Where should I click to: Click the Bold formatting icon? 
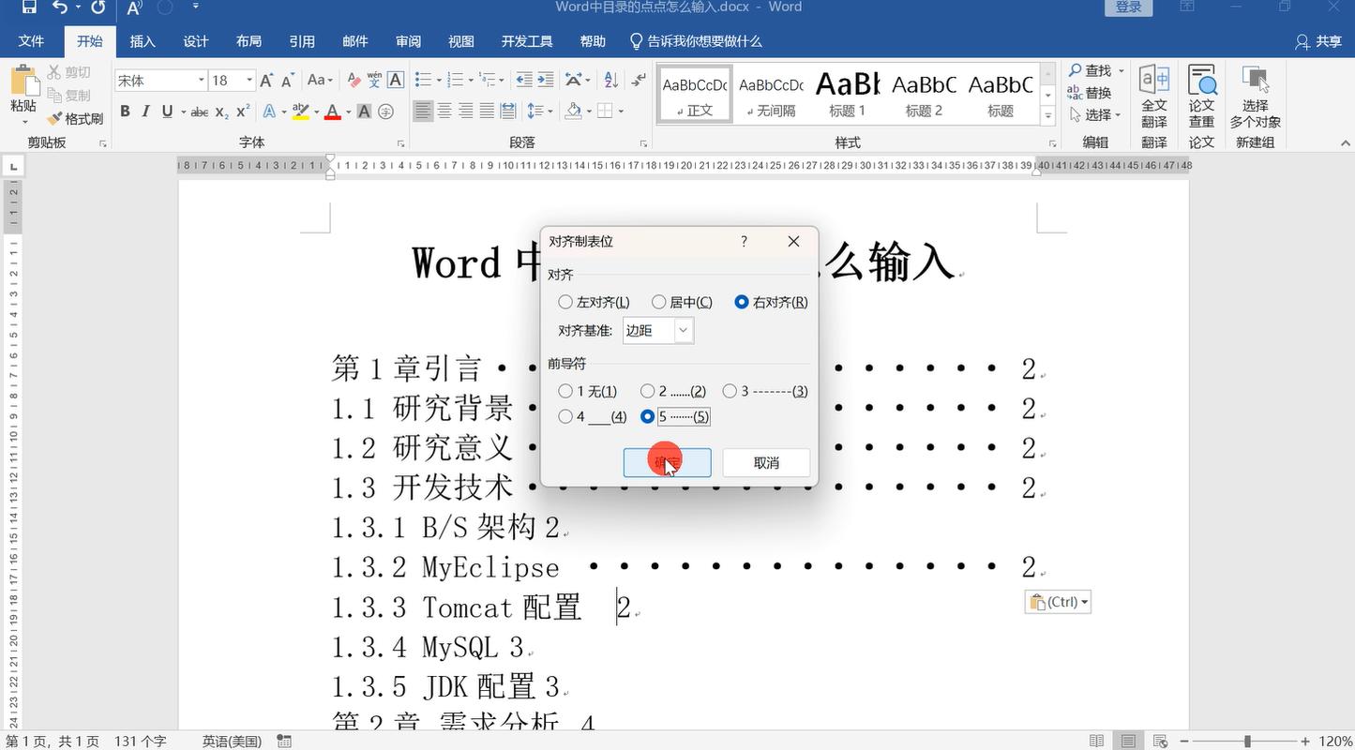tap(125, 112)
